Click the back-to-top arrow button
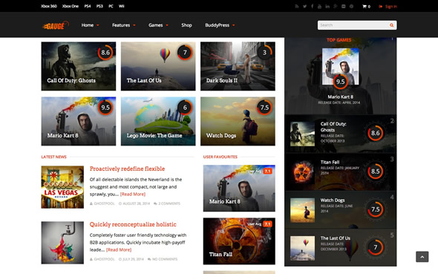The height and width of the screenshot is (274, 438). (x=422, y=257)
